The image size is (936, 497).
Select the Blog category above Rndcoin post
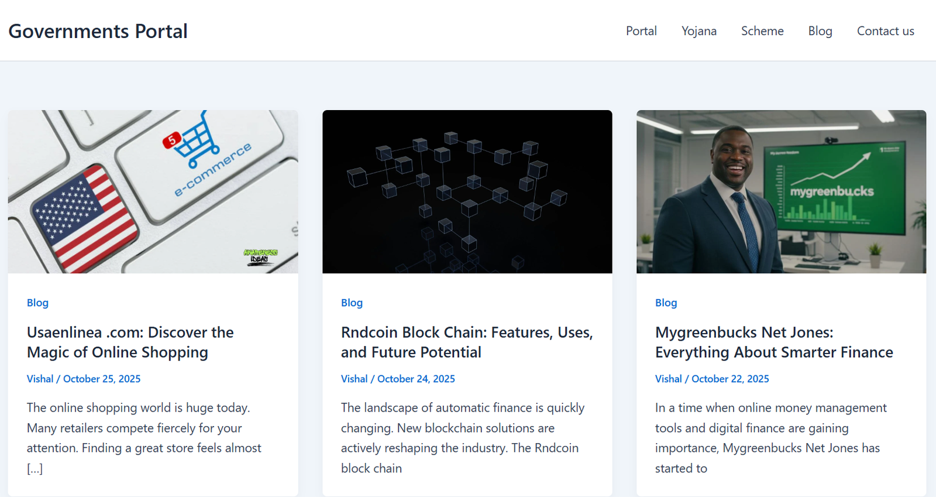(x=352, y=303)
